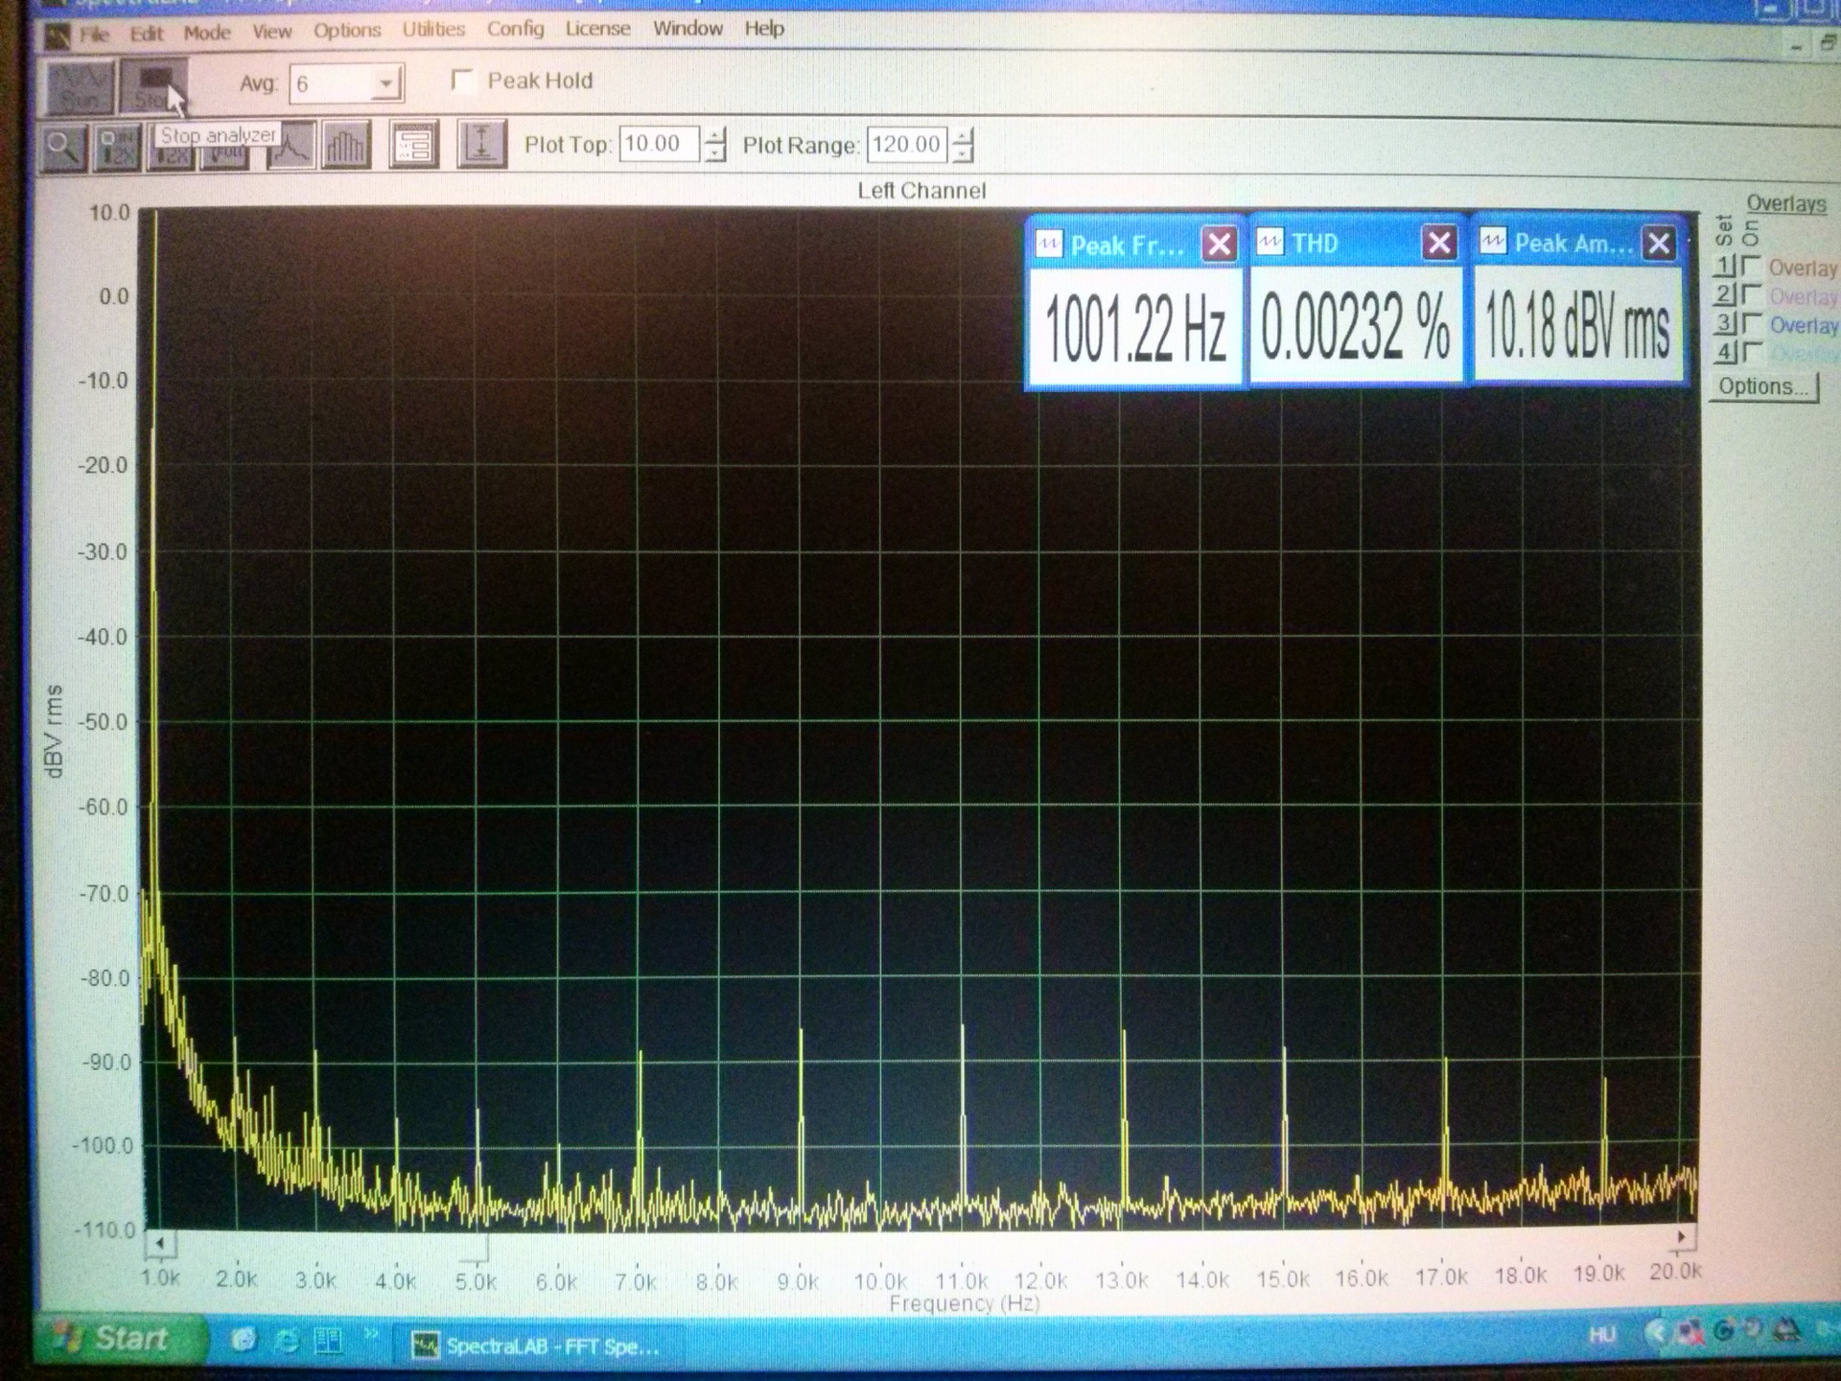This screenshot has height=1381, width=1841.
Task: Open the plot settings dialog icon
Action: coord(414,147)
